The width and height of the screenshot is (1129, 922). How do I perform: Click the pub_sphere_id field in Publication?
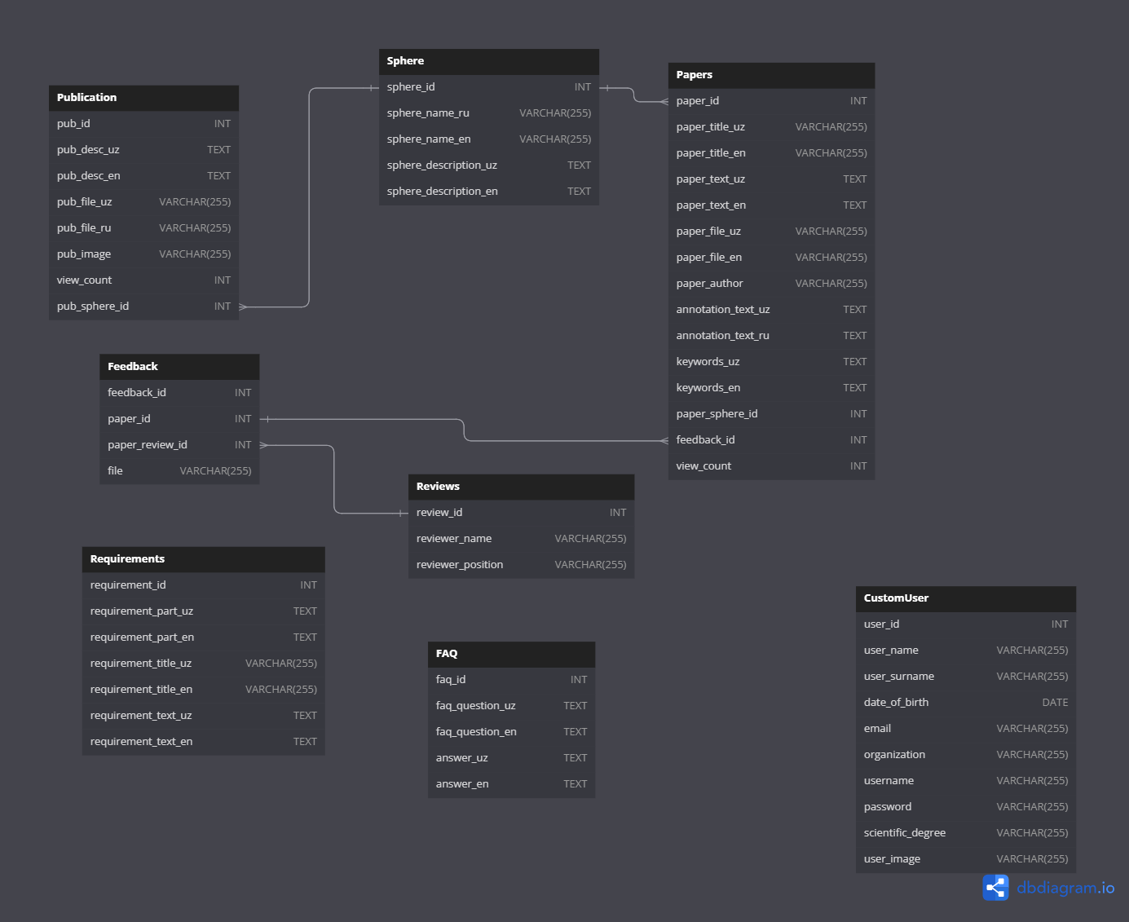coord(143,307)
